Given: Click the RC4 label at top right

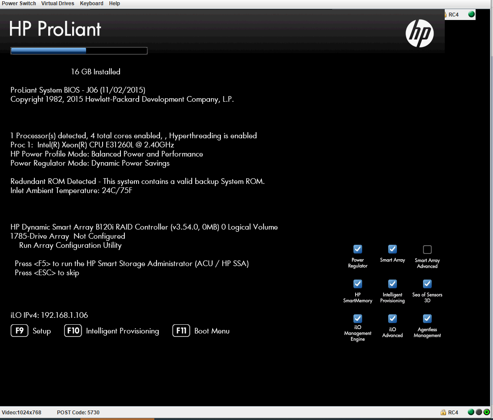Looking at the screenshot, I should tap(453, 14).
